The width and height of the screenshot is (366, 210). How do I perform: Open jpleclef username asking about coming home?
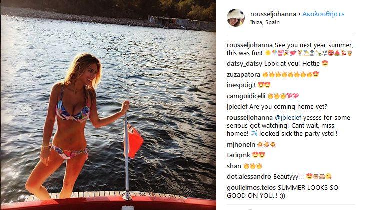tap(237, 107)
